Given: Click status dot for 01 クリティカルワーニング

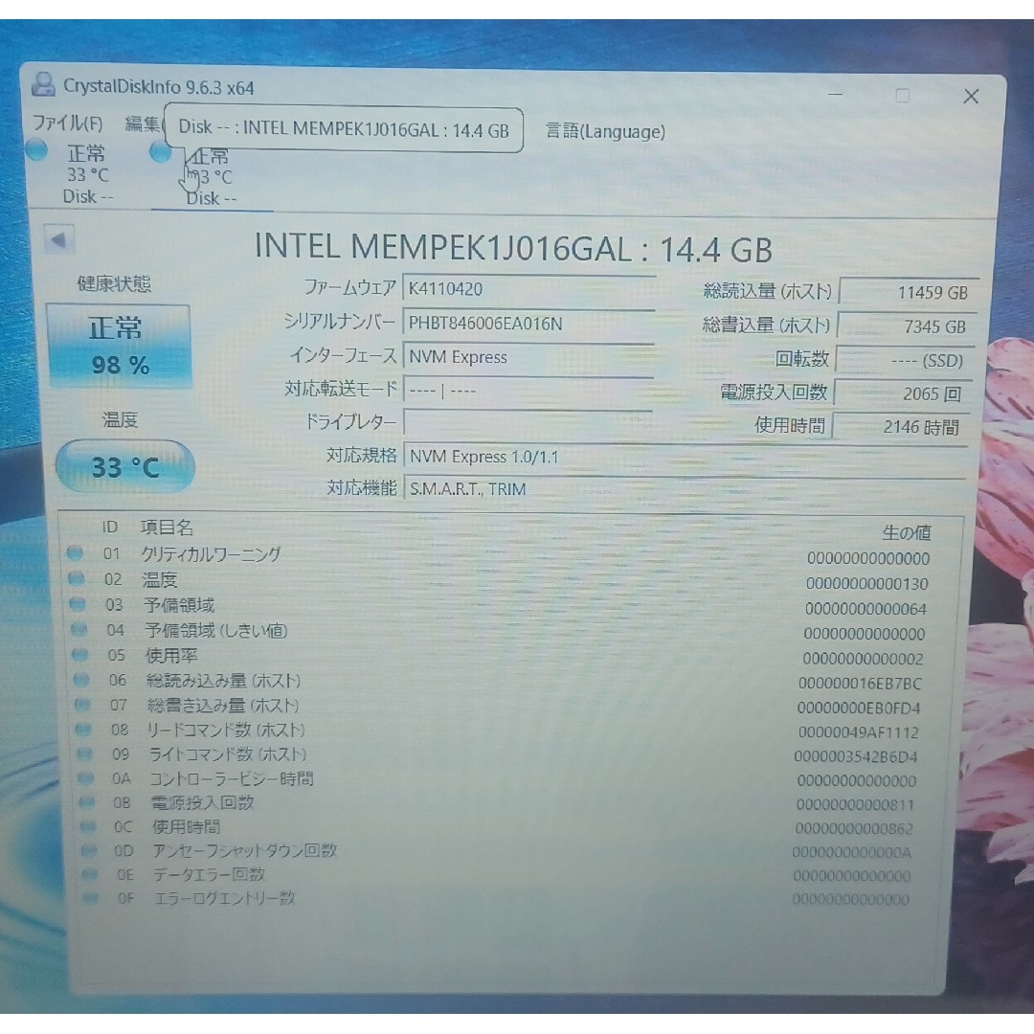Looking at the screenshot, I should (76, 552).
